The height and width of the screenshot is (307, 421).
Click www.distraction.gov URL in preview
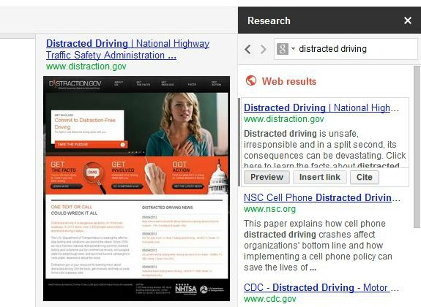point(86,67)
